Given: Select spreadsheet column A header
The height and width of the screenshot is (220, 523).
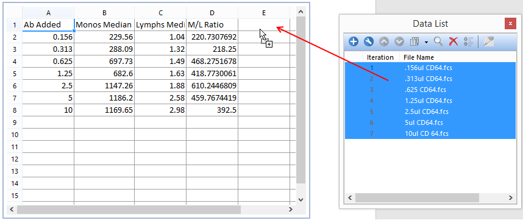Looking at the screenshot, I should tap(48, 13).
